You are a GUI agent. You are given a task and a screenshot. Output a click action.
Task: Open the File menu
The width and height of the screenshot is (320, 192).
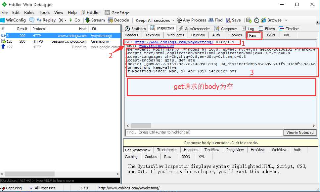[4, 13]
